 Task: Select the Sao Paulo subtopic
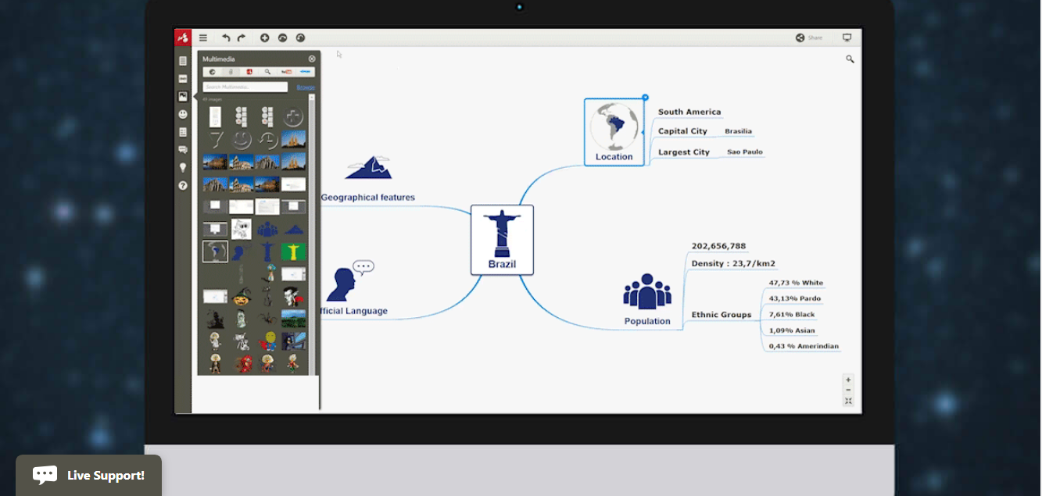[745, 152]
